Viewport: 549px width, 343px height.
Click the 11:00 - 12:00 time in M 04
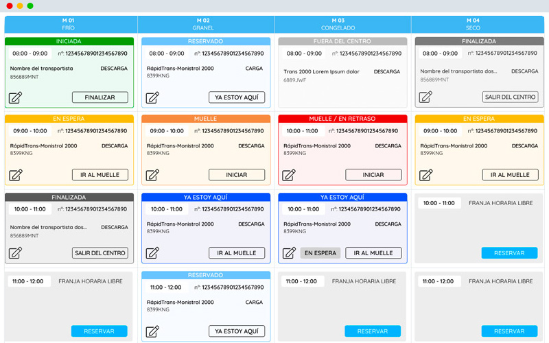click(438, 281)
